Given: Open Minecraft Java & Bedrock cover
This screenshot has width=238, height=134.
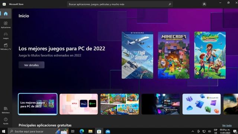Looking at the screenshot, I should (x=174, y=55).
